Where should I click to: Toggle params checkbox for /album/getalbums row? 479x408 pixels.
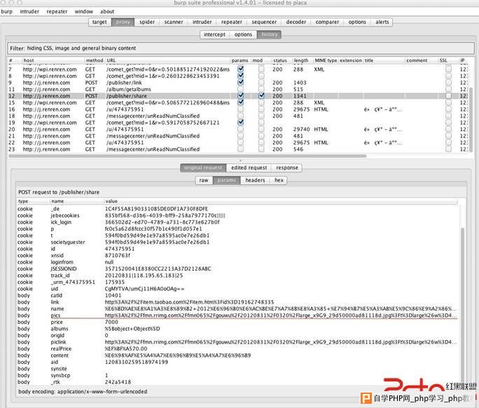[241, 89]
